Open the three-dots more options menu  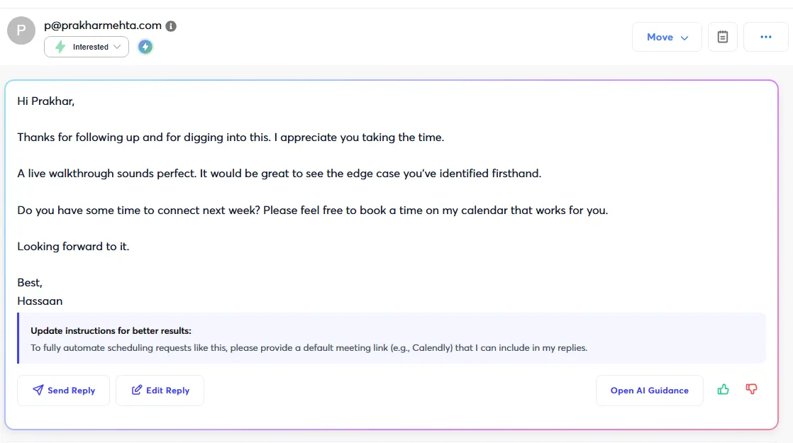pyautogui.click(x=765, y=37)
